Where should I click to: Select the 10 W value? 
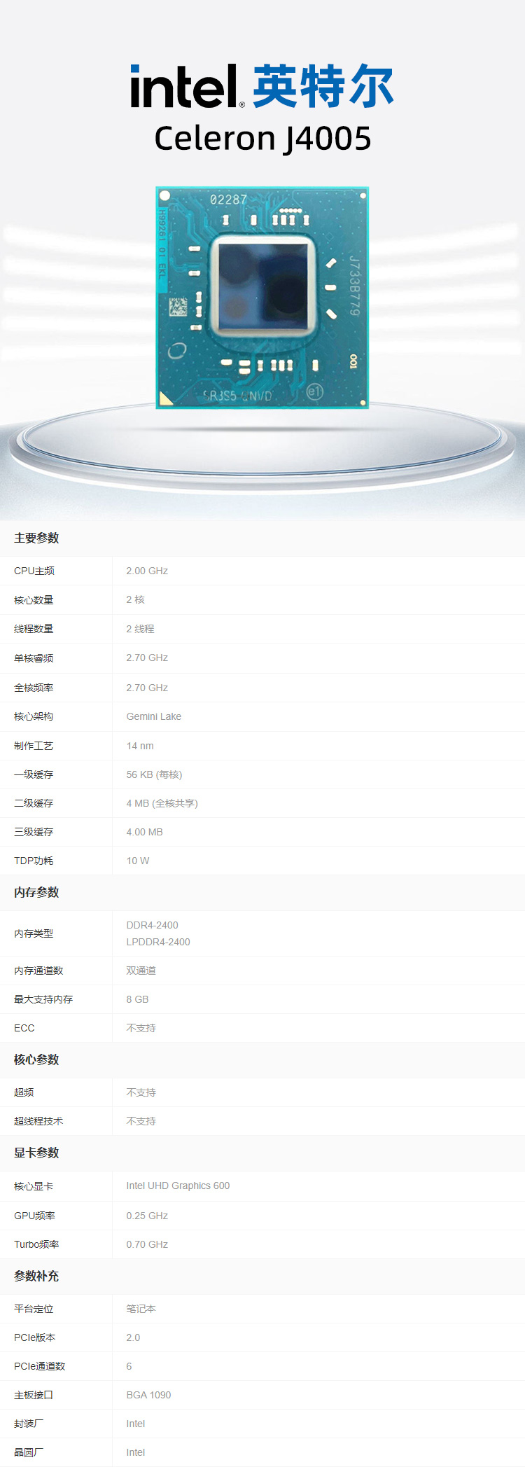138,861
